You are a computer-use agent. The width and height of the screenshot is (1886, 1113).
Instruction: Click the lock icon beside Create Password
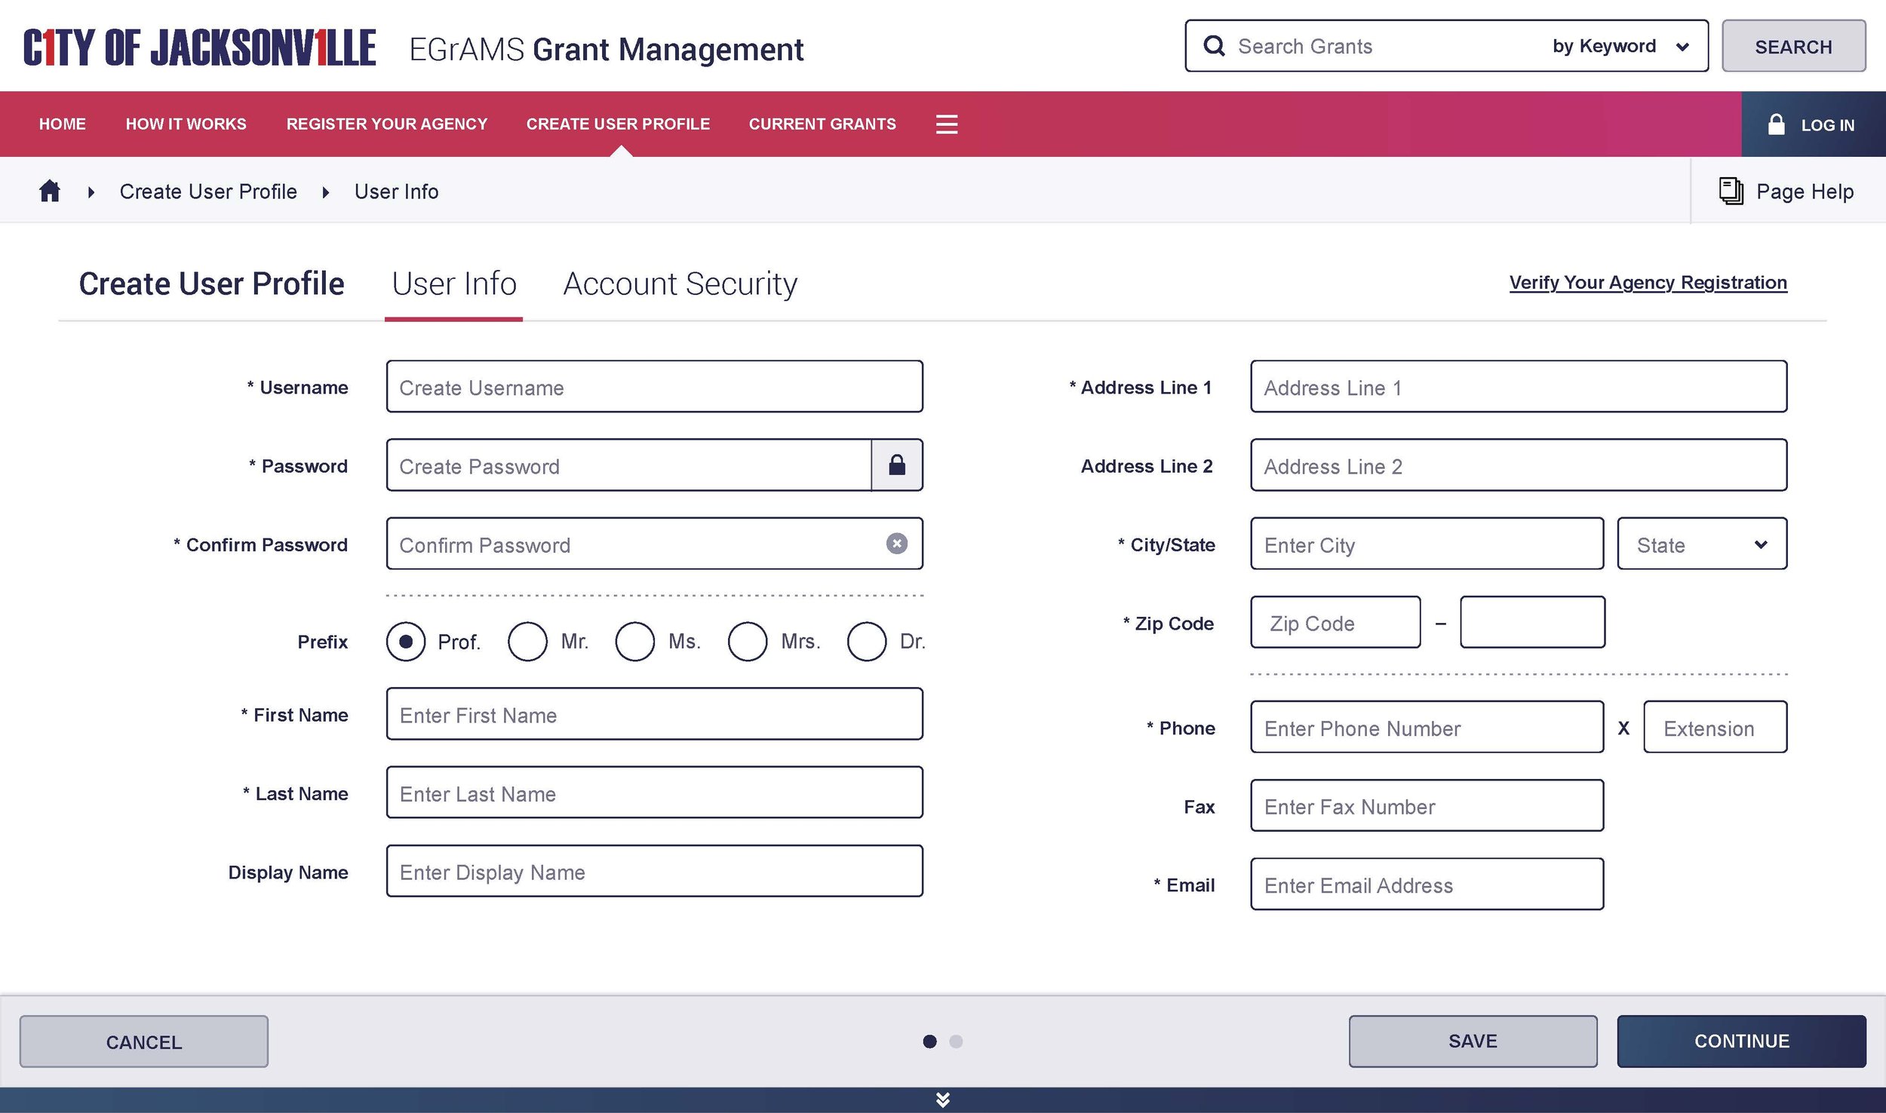point(896,465)
